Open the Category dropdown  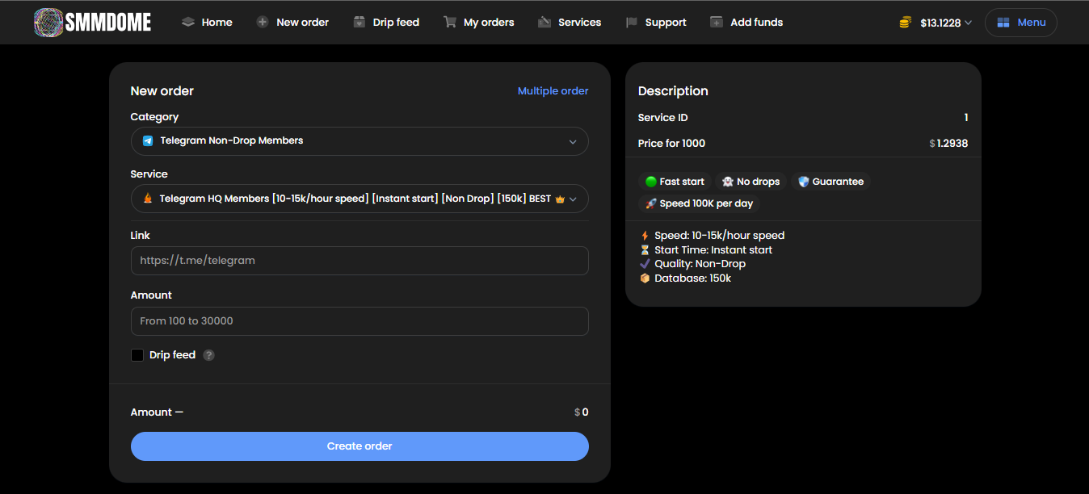click(359, 141)
